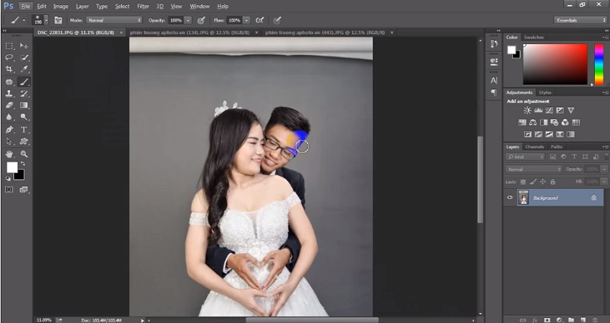Select the Crop tool

(9, 69)
